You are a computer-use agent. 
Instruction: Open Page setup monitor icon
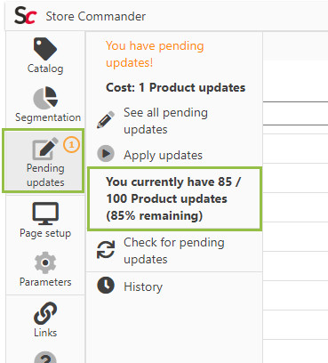click(x=45, y=214)
